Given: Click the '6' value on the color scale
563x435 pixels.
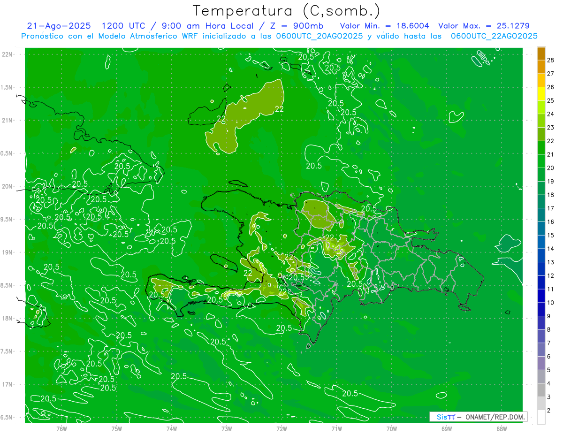Looking at the screenshot, I should coord(549,357).
